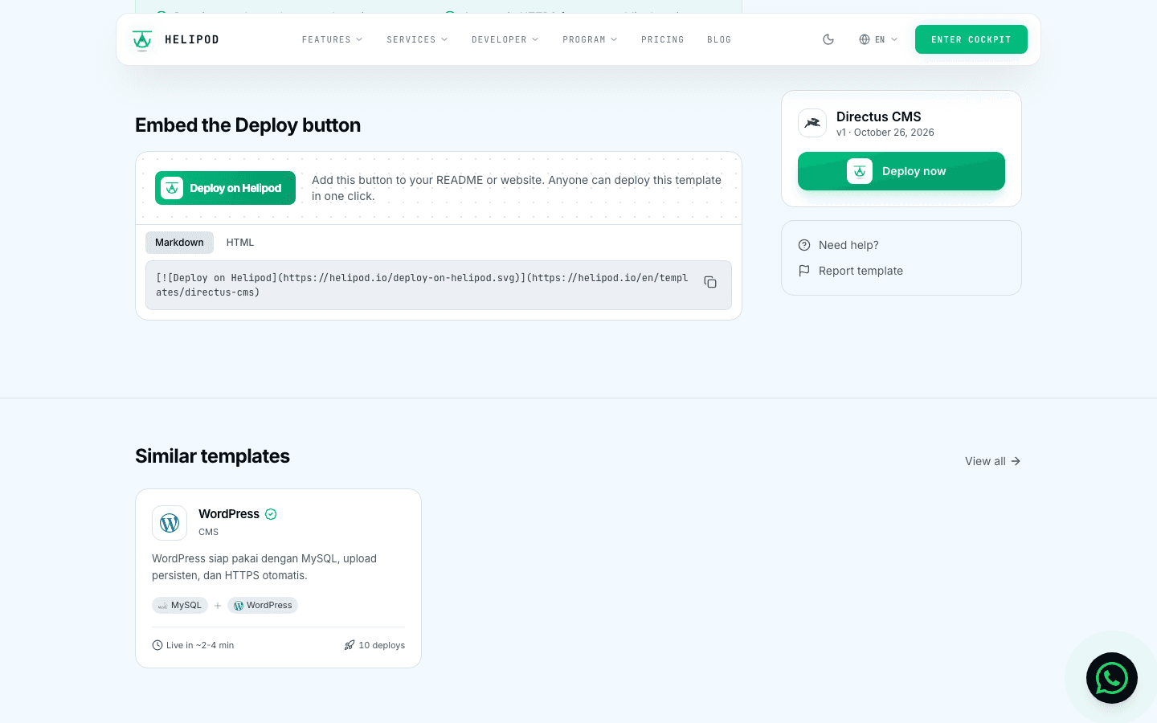Screen dimensions: 1157x723
Task: Click the Markdown embed code snippet
Action: pos(422,285)
